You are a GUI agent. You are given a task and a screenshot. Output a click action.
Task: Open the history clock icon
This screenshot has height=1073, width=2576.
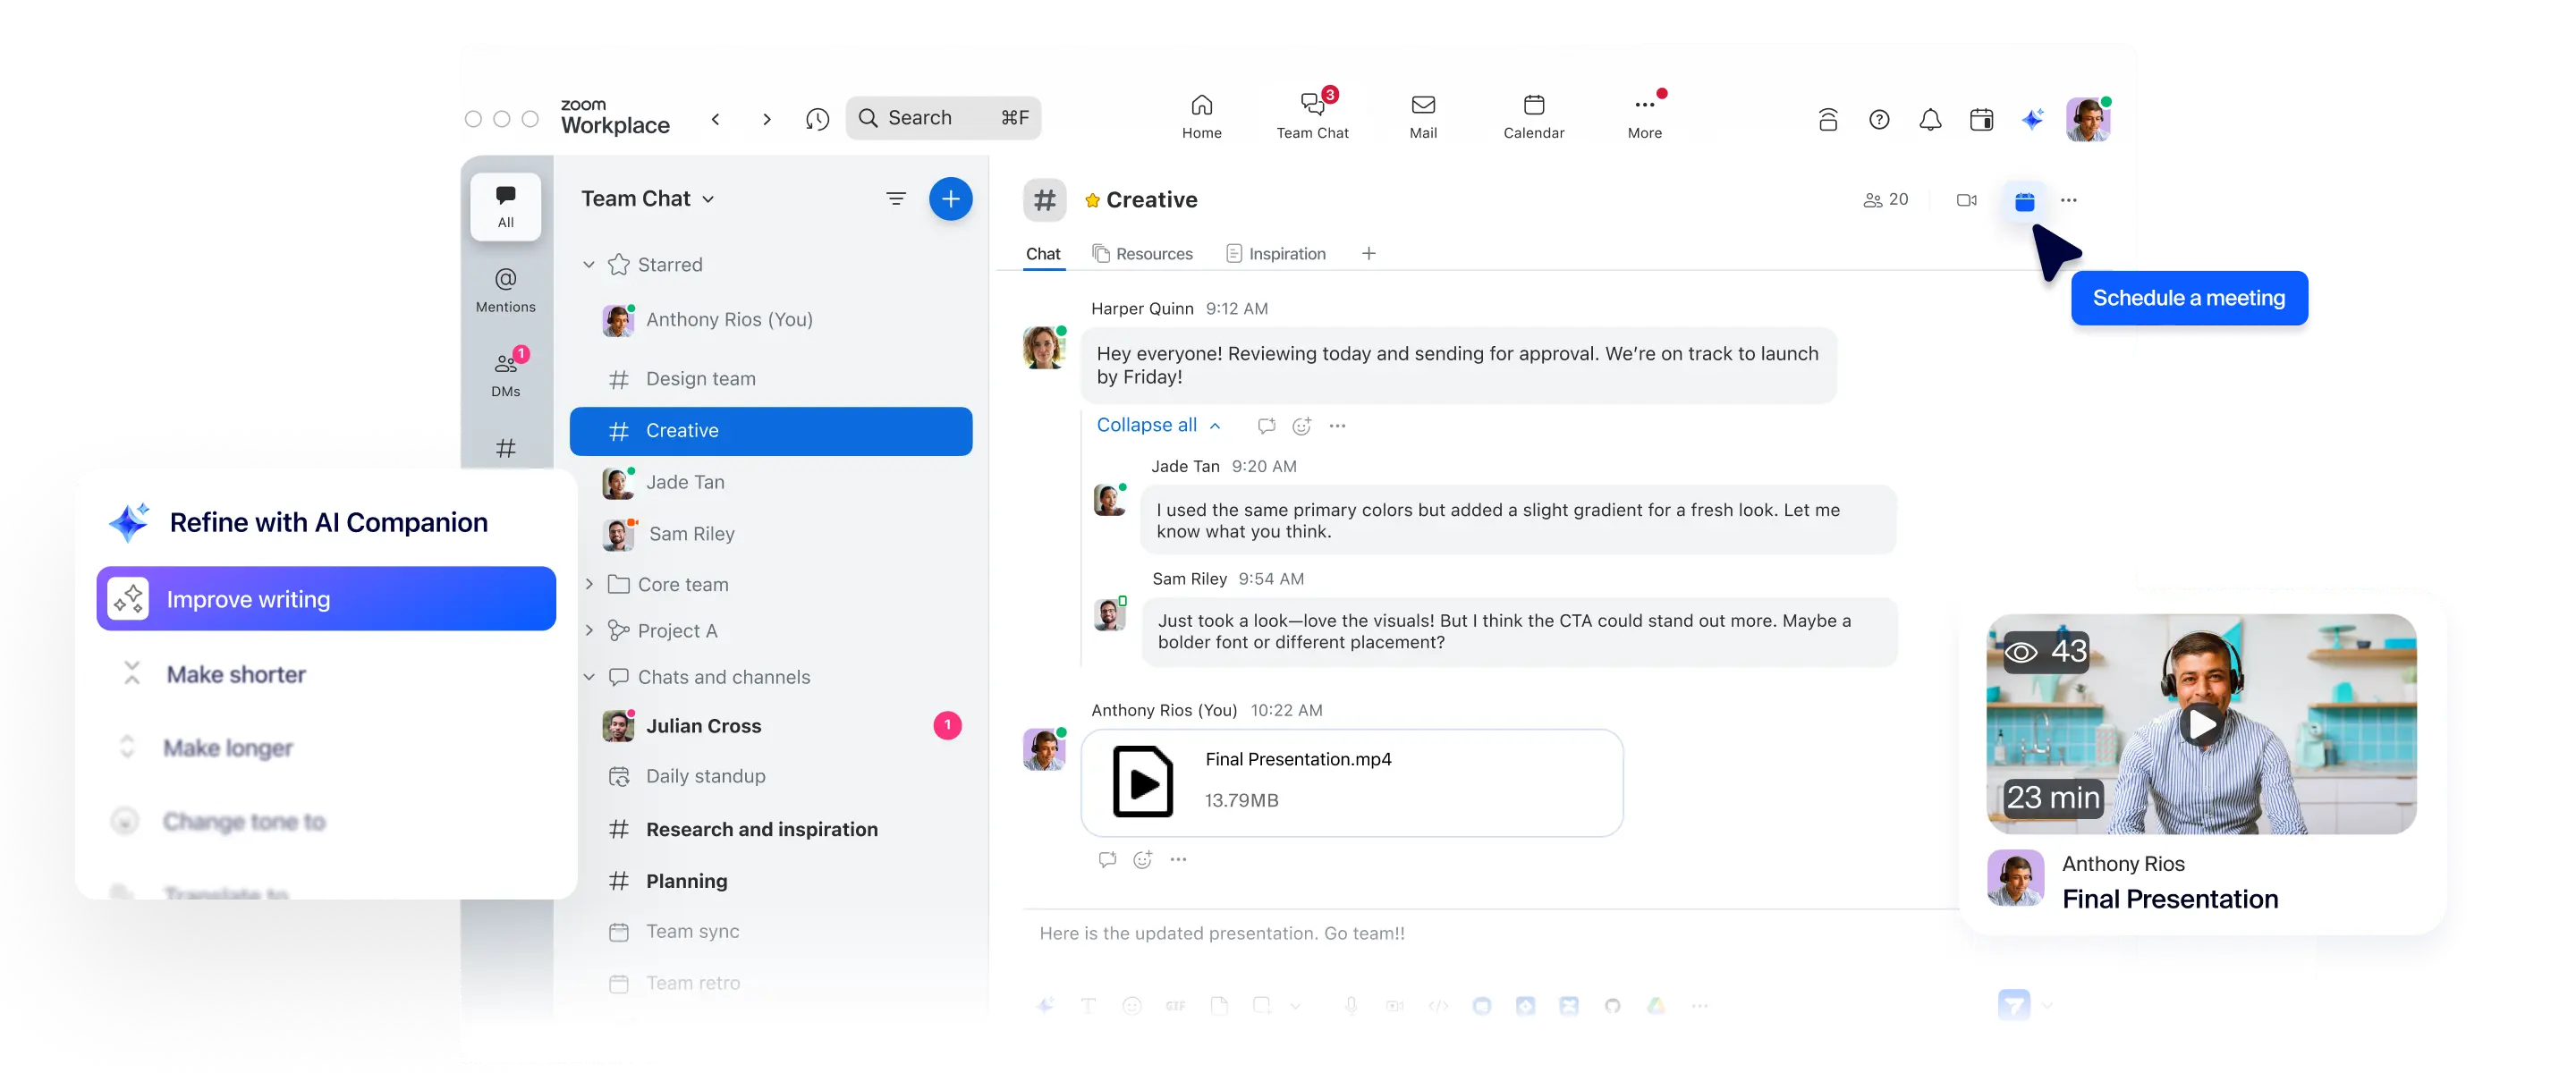tap(817, 119)
